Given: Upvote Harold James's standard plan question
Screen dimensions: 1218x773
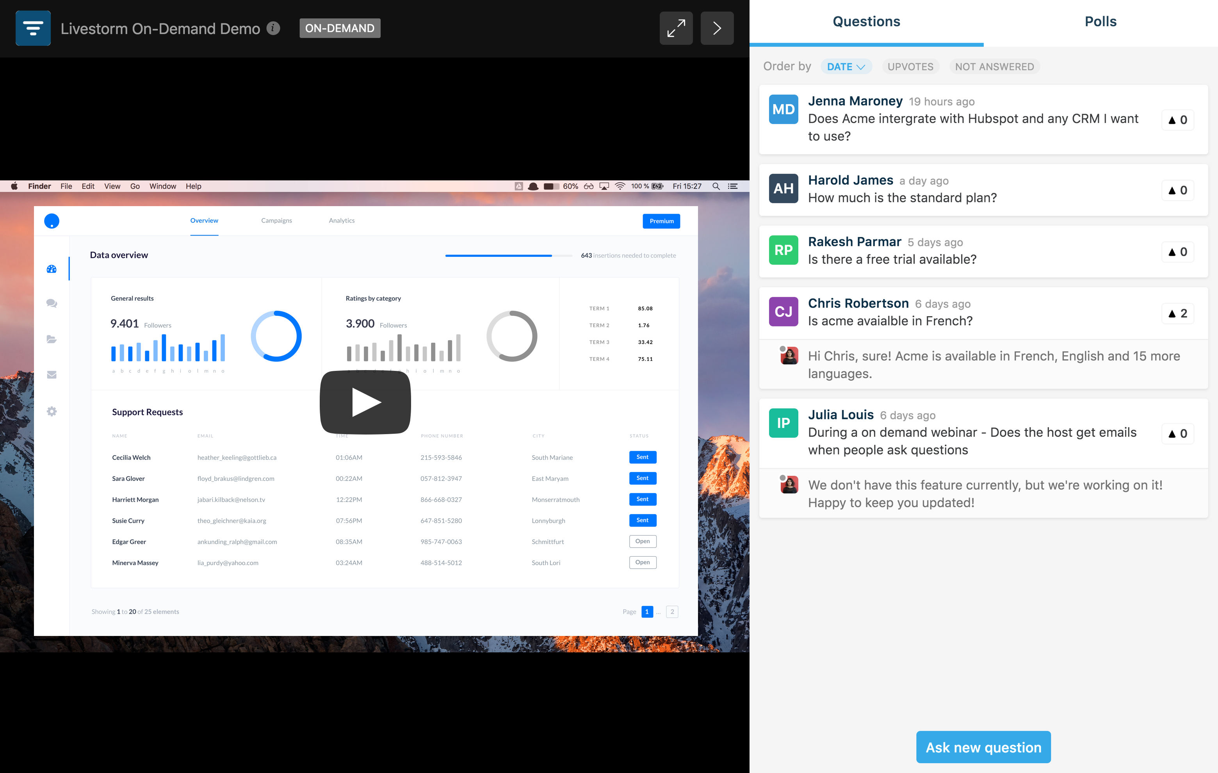Looking at the screenshot, I should (1177, 190).
